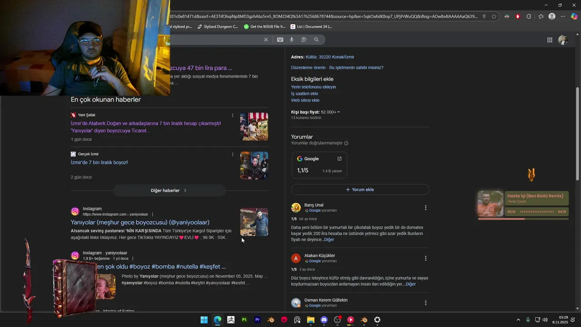The image size is (581, 327).
Task: Open search by image camera icon
Action: [x=304, y=40]
